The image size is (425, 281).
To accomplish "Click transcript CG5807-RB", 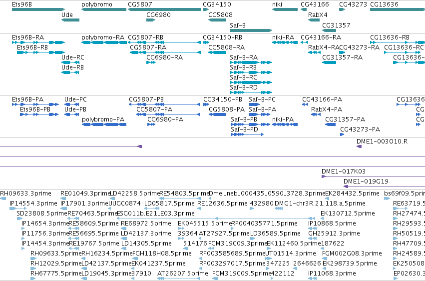I will tap(164, 42).
